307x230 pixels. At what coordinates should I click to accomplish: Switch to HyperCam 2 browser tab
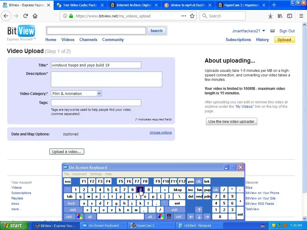click(242, 5)
